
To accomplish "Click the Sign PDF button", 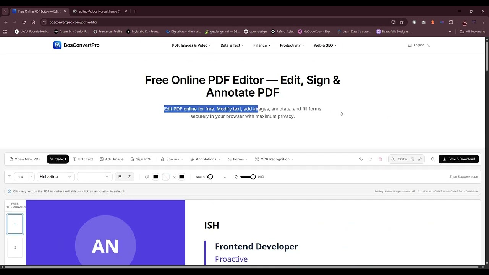I will [x=141, y=159].
